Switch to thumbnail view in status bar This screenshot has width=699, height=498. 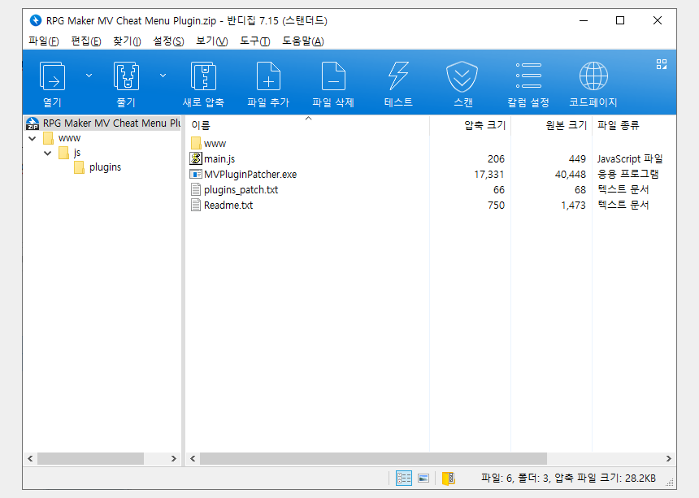[423, 478]
